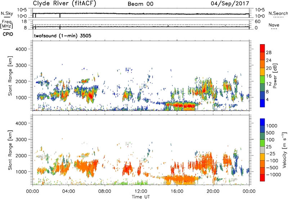This screenshot has width=288, height=199.
Task: Click the "Slant Range [km]" label of velocity panel
Action: pos(10,150)
